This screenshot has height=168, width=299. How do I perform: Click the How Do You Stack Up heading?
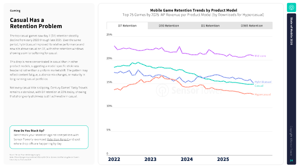click(31, 131)
